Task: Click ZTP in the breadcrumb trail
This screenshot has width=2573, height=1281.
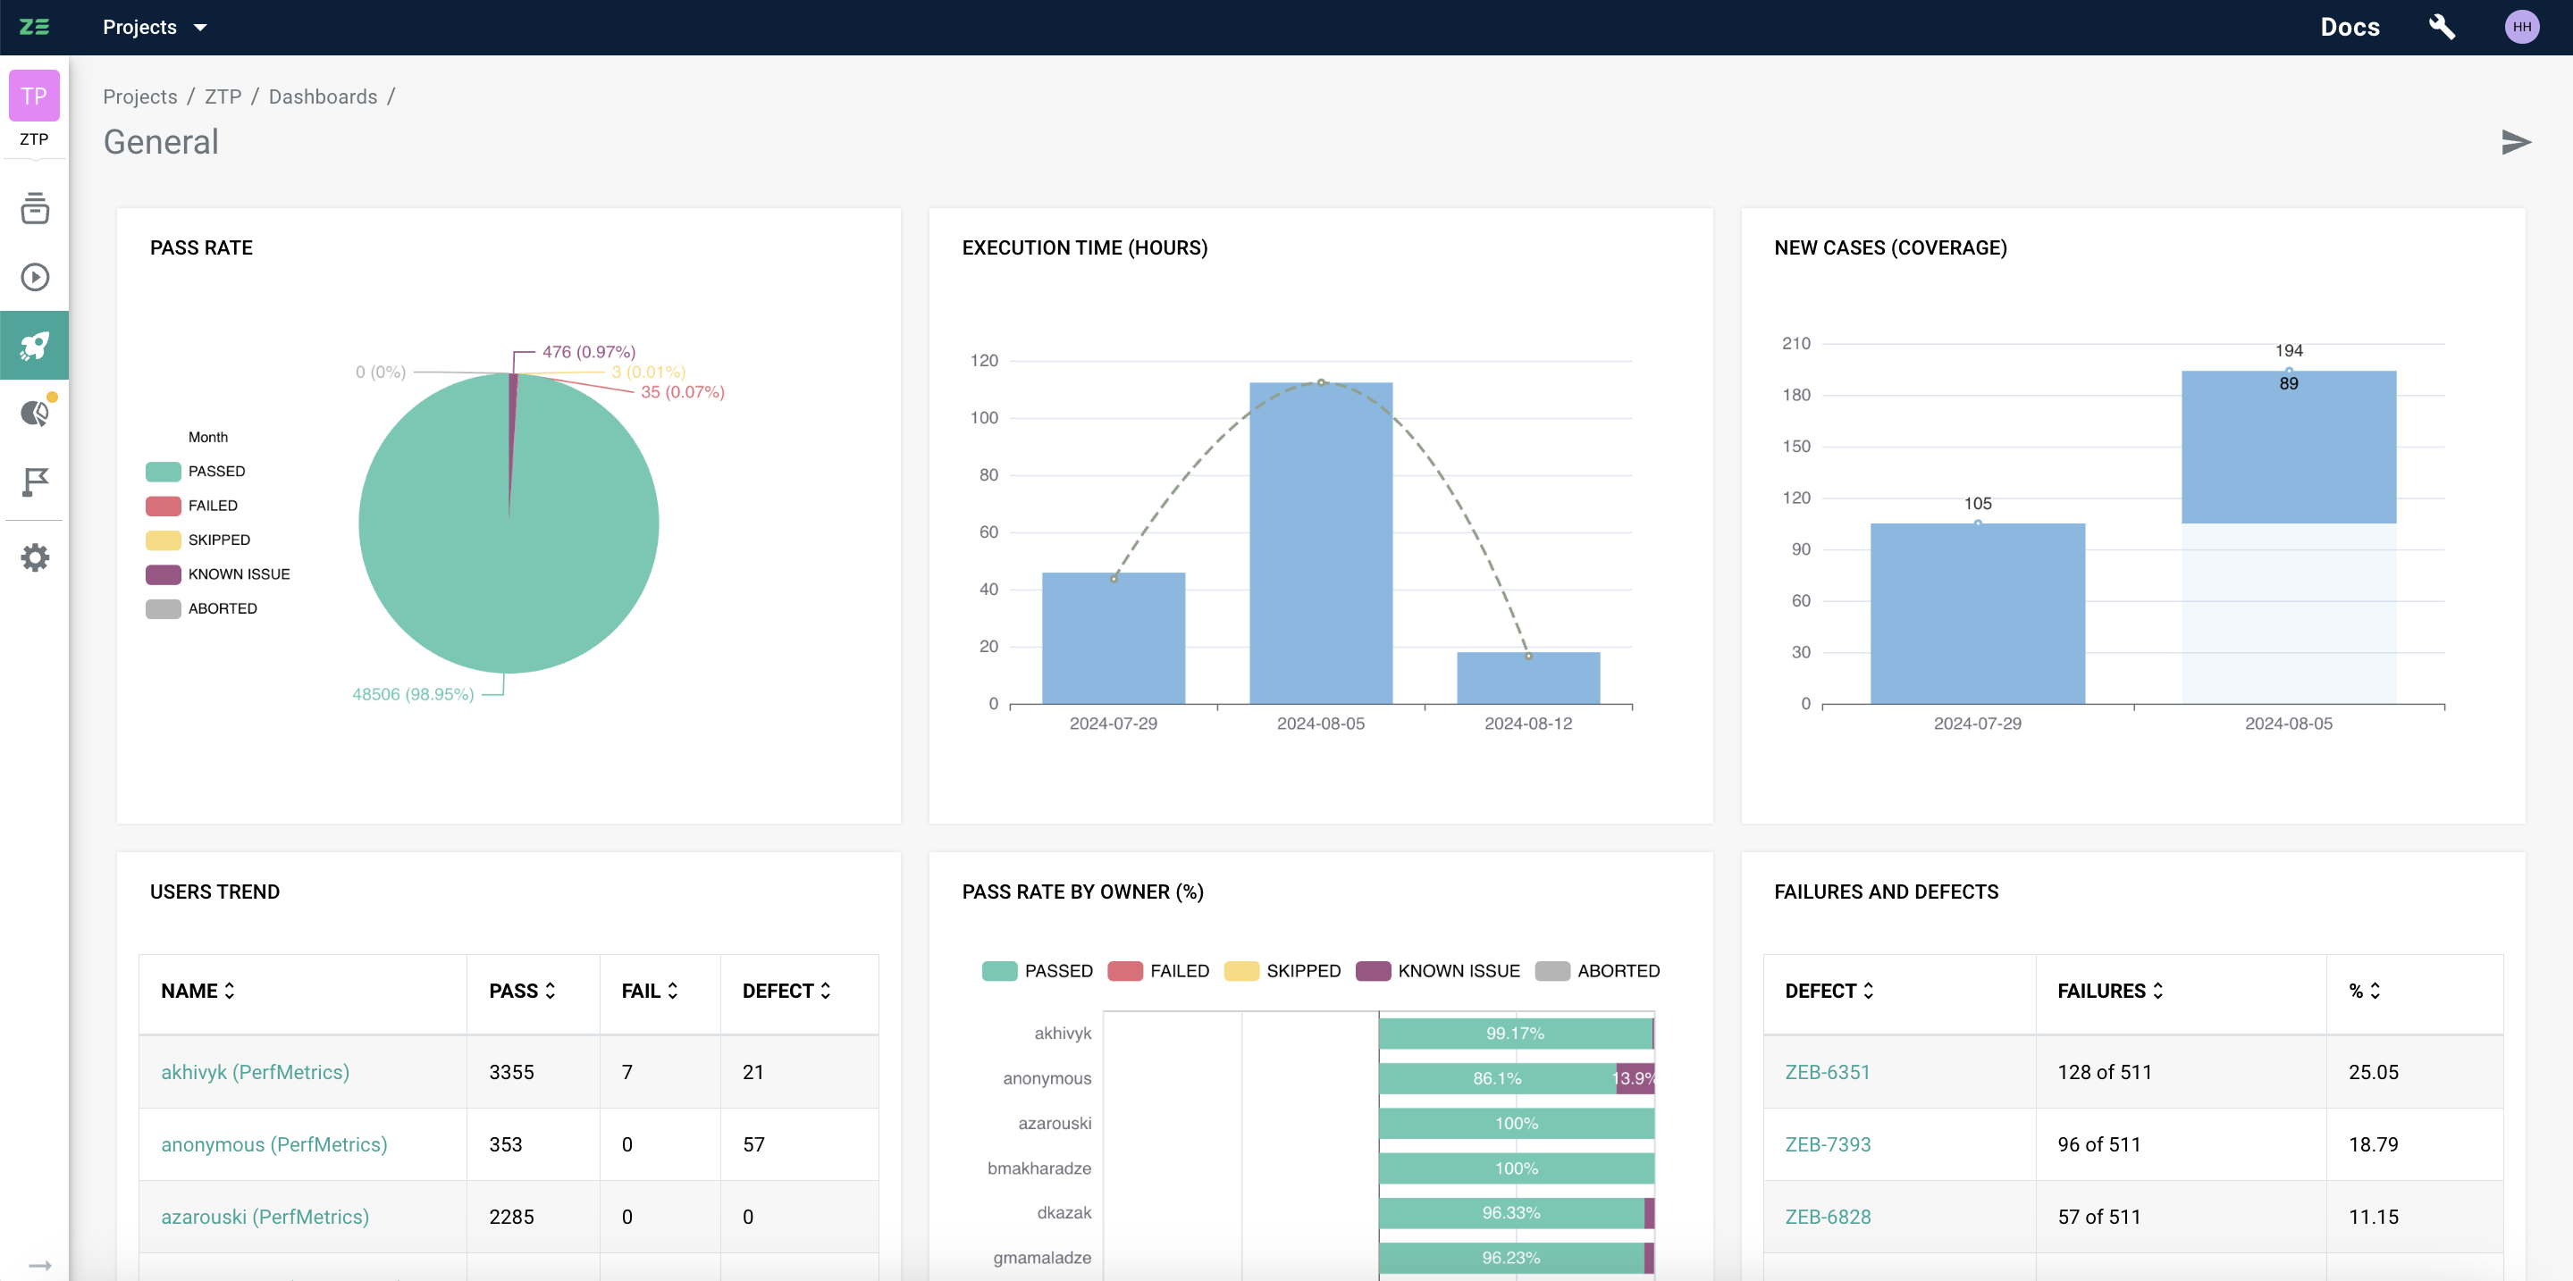Action: (x=223, y=96)
